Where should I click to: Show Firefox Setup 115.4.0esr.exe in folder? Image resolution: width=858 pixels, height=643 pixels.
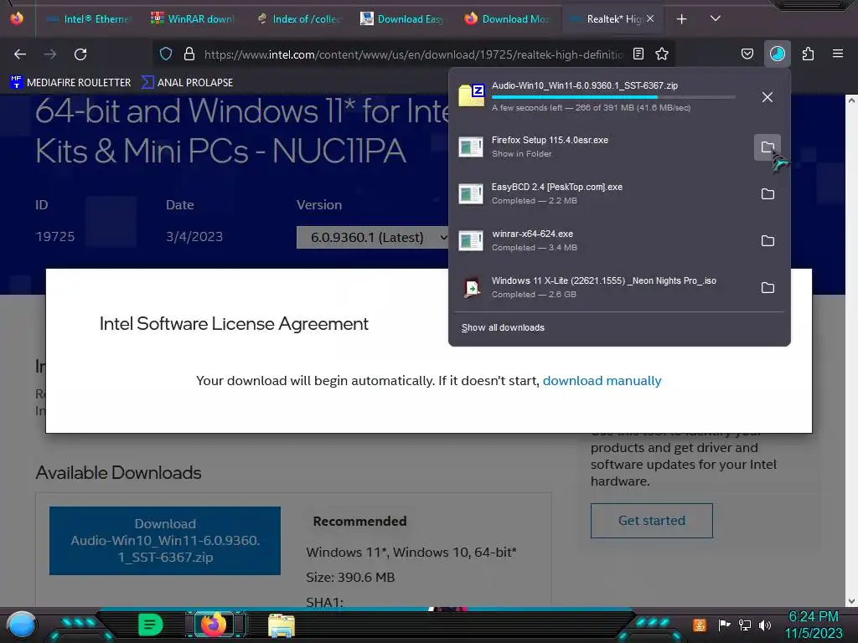(768, 147)
